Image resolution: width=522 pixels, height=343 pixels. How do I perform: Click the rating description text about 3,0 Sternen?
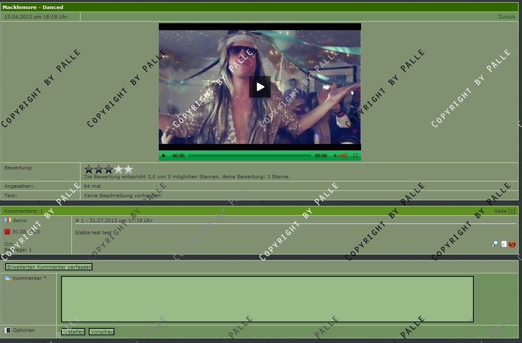point(187,177)
